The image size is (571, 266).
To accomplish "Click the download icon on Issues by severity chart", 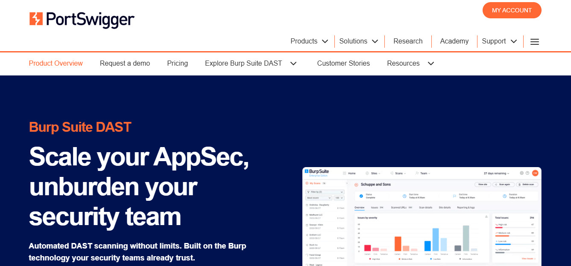I will point(487,216).
